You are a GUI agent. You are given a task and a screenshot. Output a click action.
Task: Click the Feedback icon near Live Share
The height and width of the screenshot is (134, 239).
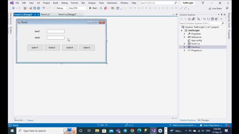(x=227, y=8)
